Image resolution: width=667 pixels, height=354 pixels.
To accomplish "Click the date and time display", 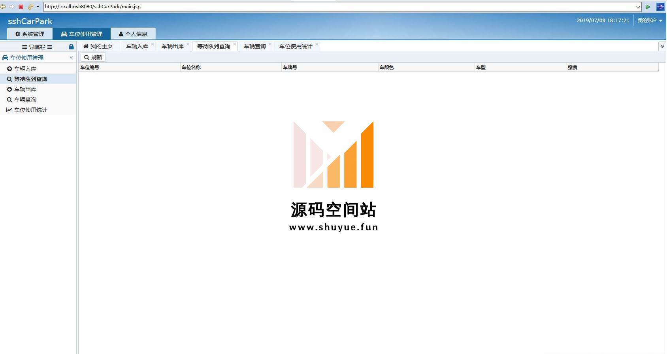I will pyautogui.click(x=603, y=21).
